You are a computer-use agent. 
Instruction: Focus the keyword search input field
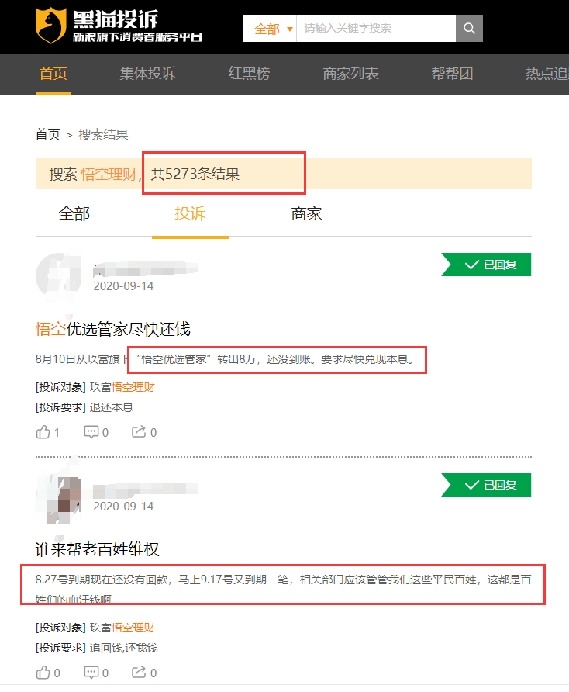click(376, 28)
